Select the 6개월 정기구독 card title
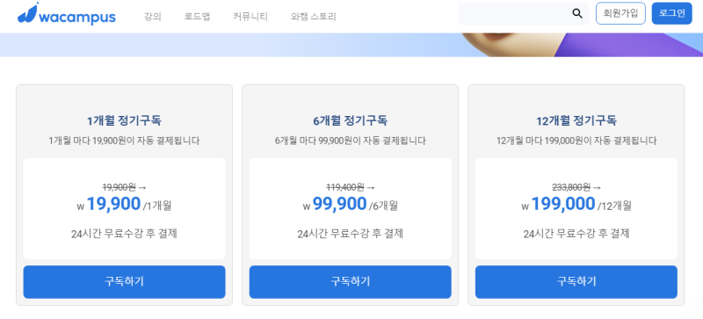The image size is (703, 319). click(350, 120)
